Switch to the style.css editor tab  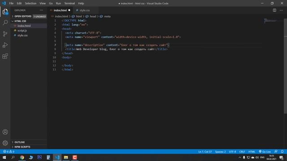[x=85, y=10]
